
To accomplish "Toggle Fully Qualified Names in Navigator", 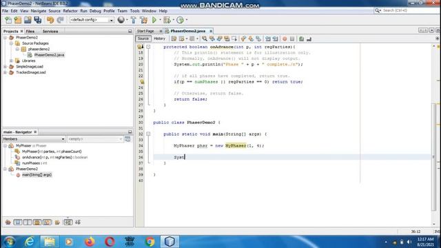I will click(57, 223).
